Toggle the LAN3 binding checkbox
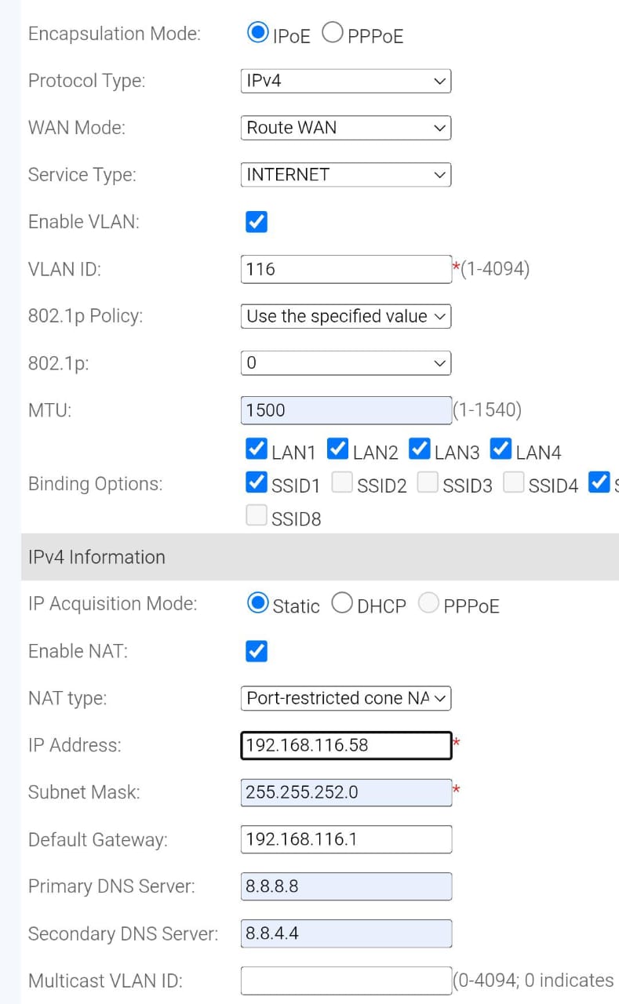This screenshot has height=1004, width=619. click(421, 449)
